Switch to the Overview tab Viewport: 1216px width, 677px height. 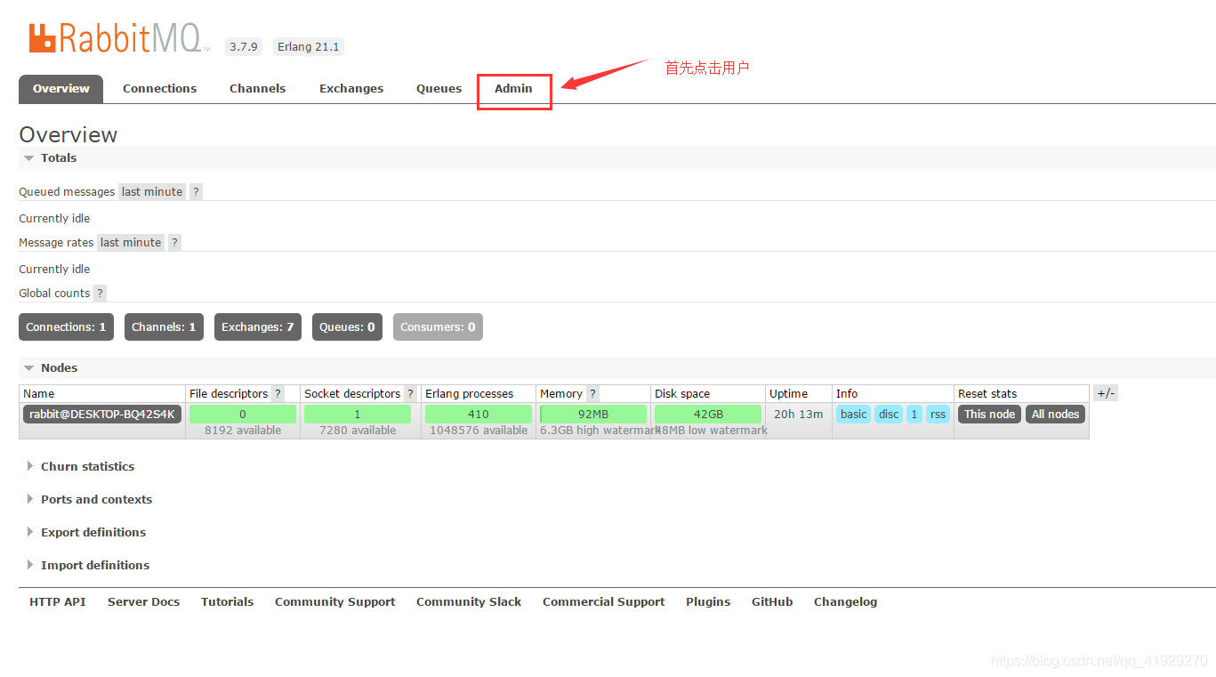point(60,89)
